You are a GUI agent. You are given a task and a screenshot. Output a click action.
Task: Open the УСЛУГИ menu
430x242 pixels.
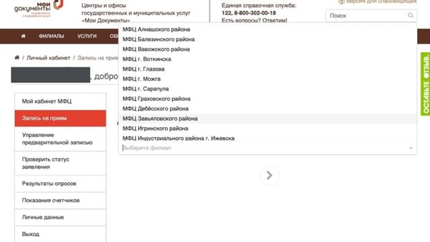click(87, 36)
